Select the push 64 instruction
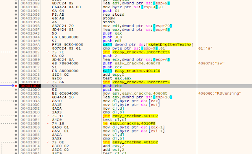 pos(111,11)
